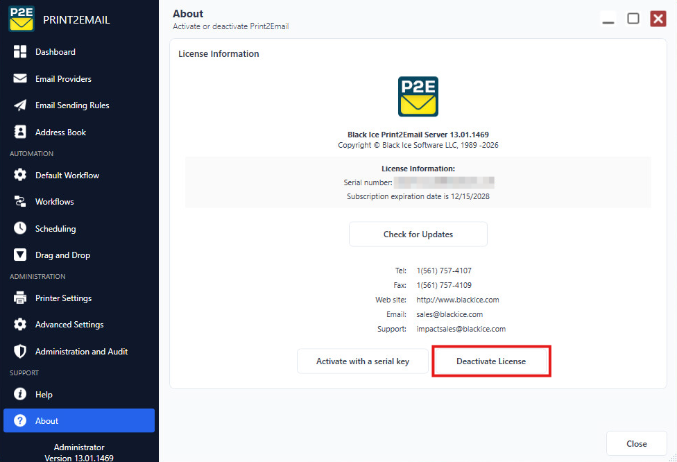
Task: Click the Scheduling clock icon
Action: [x=20, y=228]
